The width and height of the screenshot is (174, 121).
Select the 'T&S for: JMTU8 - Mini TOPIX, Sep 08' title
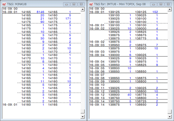(120, 4)
